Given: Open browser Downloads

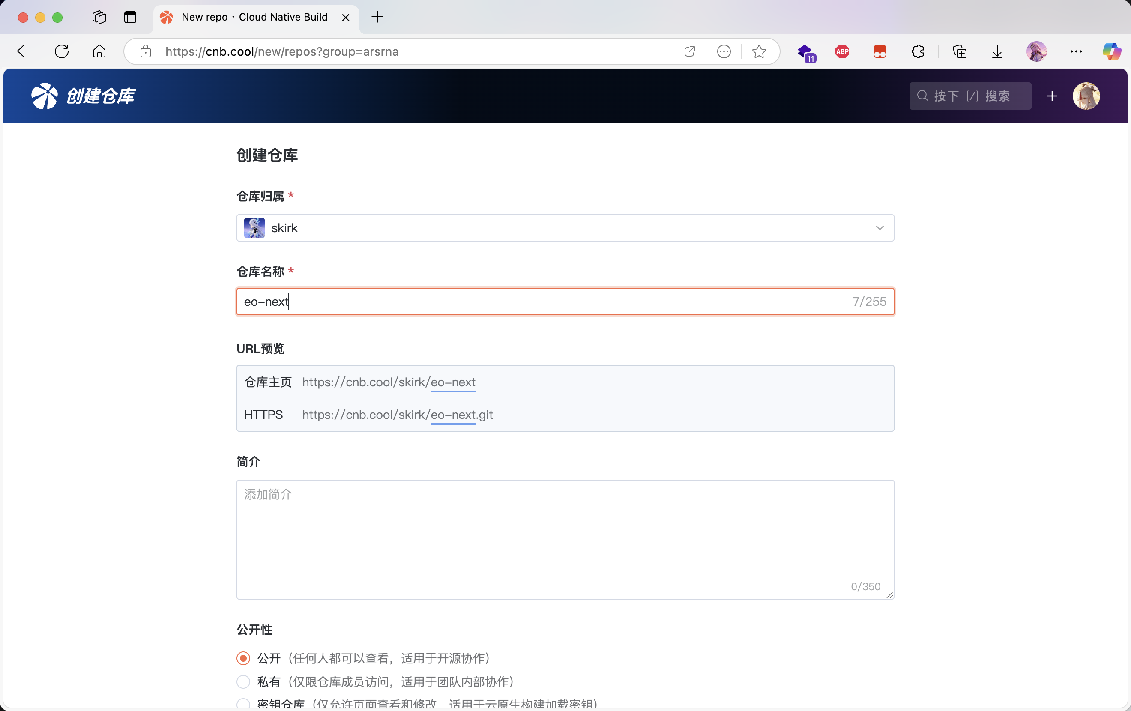Looking at the screenshot, I should pyautogui.click(x=997, y=52).
